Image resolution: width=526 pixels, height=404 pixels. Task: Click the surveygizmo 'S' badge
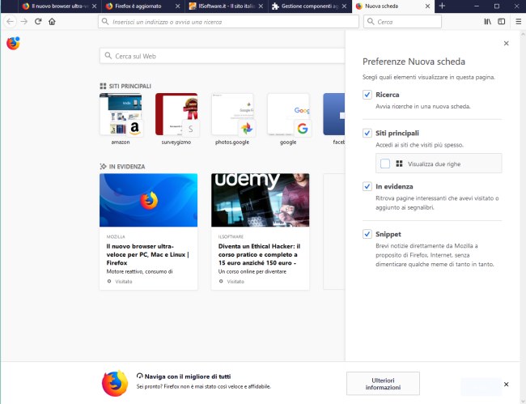click(x=190, y=129)
